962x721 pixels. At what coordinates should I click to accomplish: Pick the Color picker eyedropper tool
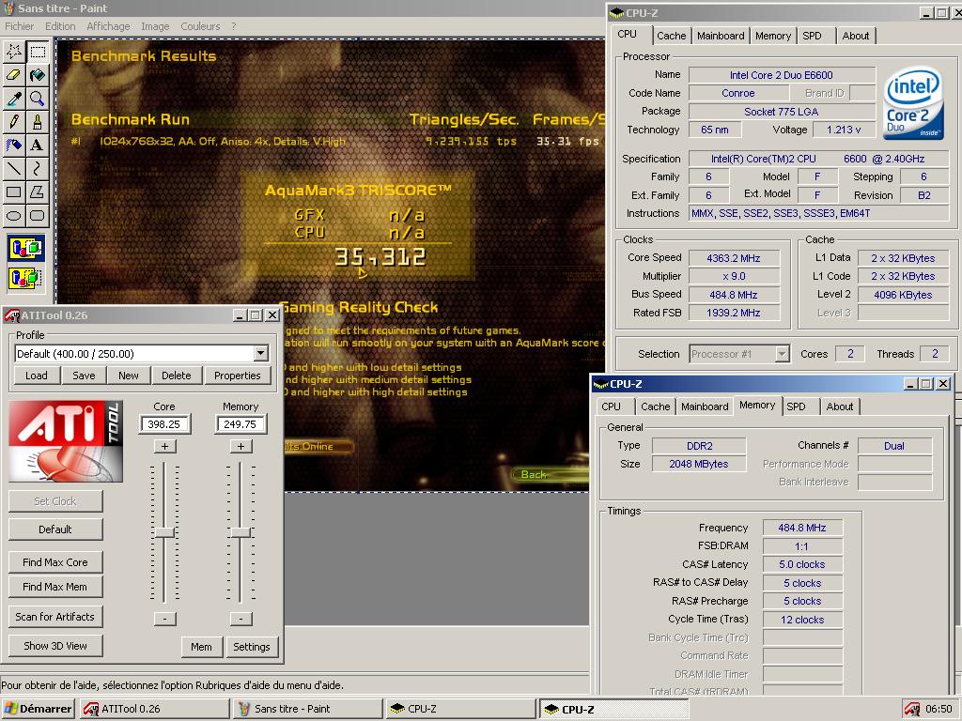click(14, 98)
